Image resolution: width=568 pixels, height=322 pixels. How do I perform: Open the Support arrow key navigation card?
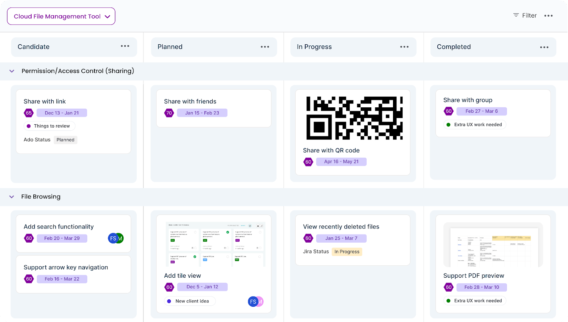click(x=73, y=274)
